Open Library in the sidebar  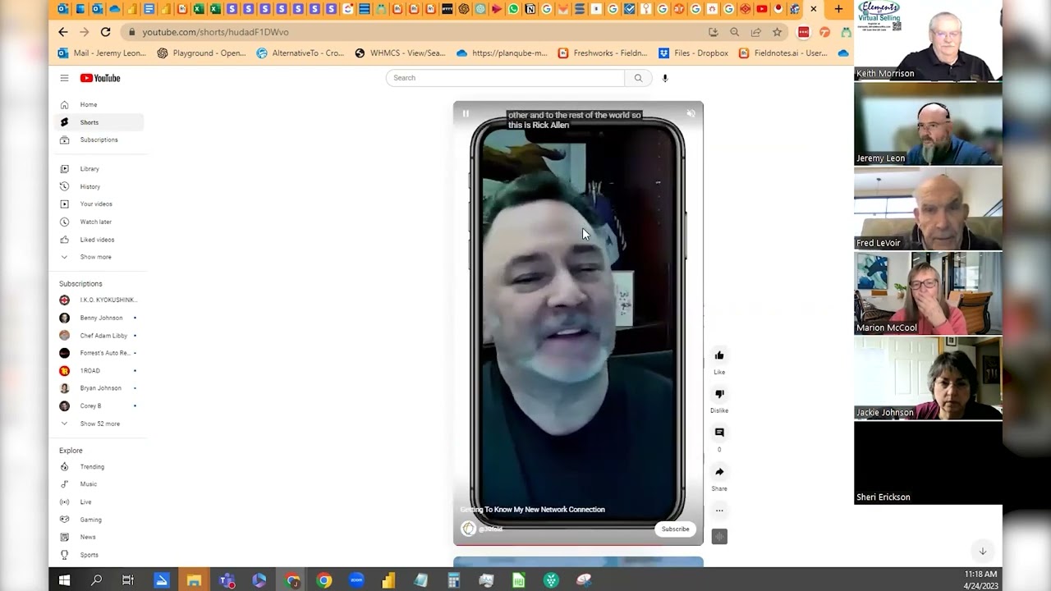click(x=99, y=169)
